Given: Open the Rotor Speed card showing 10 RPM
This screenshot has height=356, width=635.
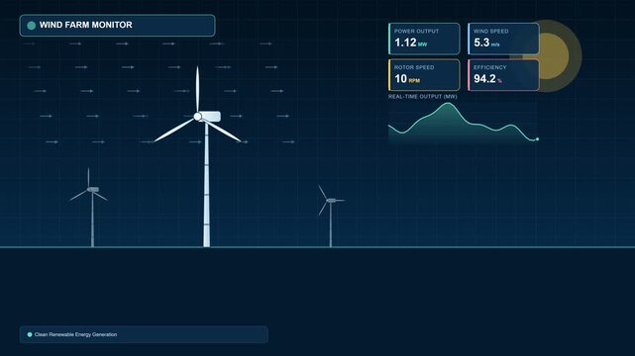Looking at the screenshot, I should (424, 75).
